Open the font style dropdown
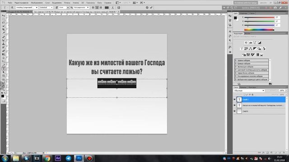Image resolution: width=289 pixels, height=162 pixels. pyautogui.click(x=51, y=8)
